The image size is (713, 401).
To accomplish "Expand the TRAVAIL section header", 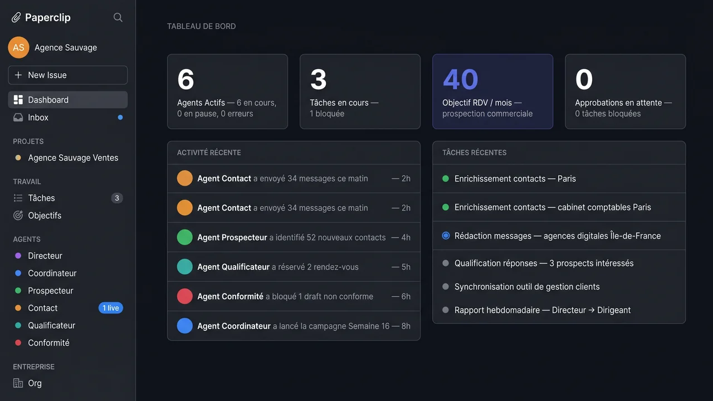I will 26,182.
